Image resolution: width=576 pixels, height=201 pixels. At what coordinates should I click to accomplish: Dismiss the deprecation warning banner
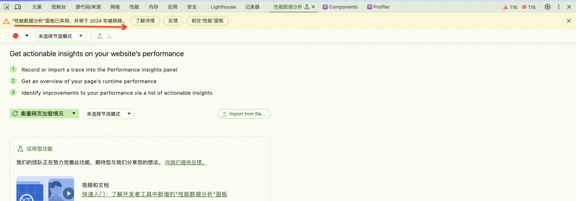(569, 21)
